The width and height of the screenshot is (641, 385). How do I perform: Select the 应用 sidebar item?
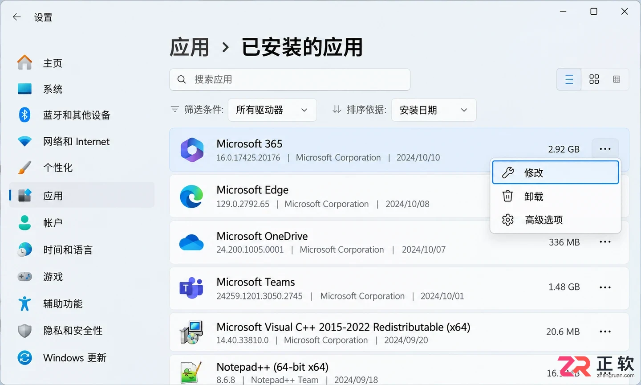pyautogui.click(x=81, y=195)
